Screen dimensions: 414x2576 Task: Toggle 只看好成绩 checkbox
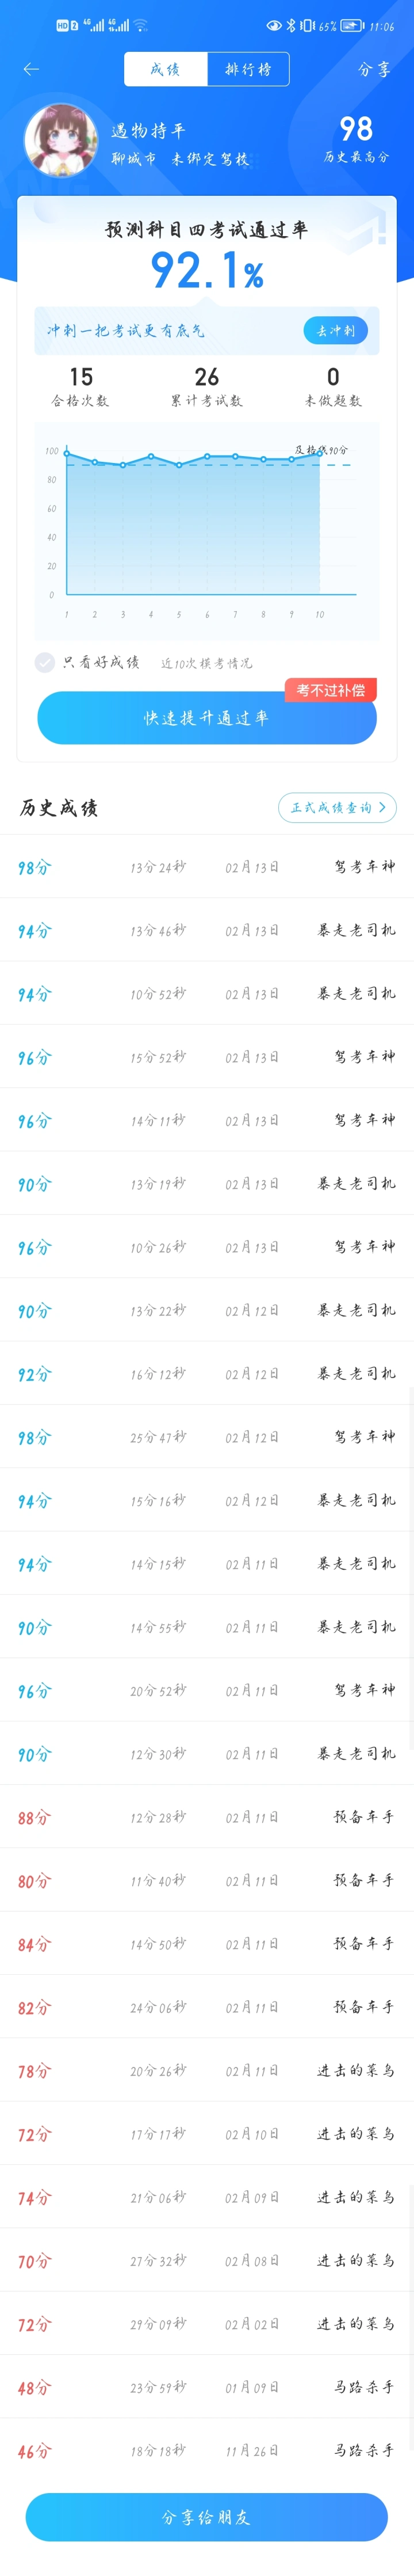coord(45,662)
